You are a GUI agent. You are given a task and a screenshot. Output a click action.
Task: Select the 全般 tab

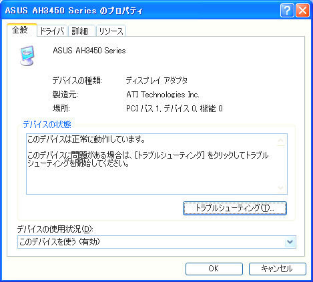[x=21, y=30]
